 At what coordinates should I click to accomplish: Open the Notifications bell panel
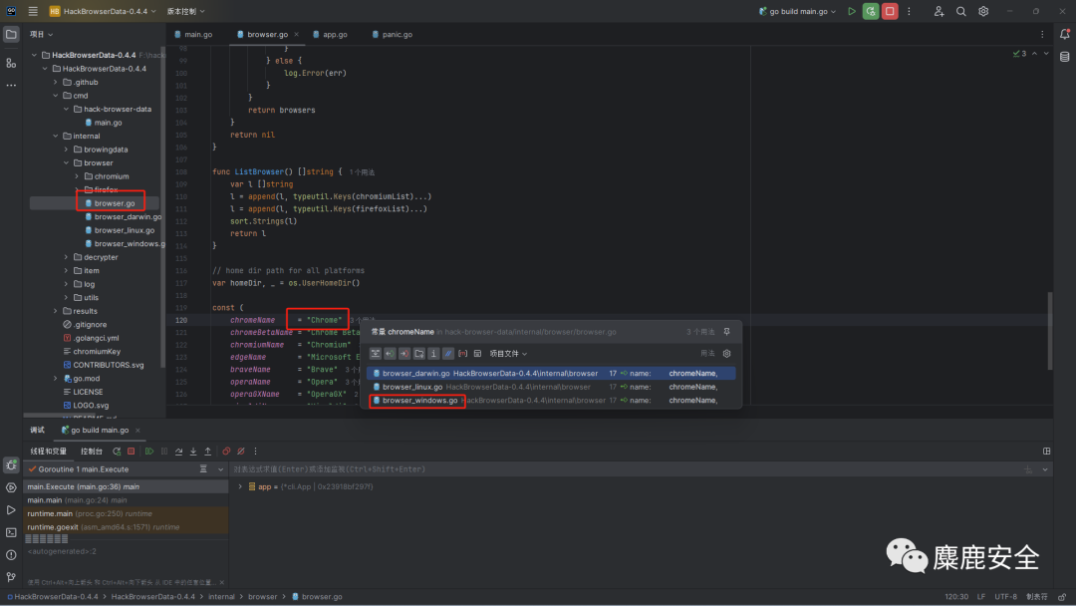coord(1064,34)
